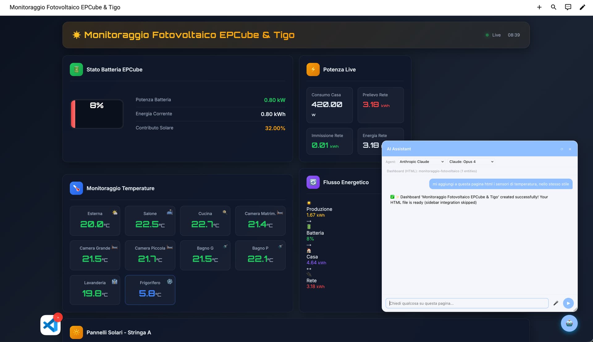
Task: Click the green battery icon of Stato Batteria
Action: pyautogui.click(x=76, y=69)
